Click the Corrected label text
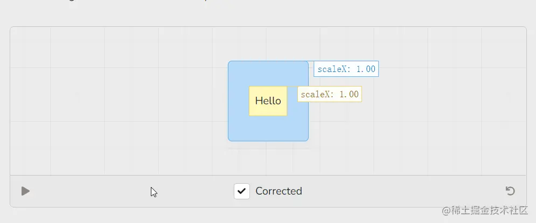The image size is (536, 223). tap(279, 191)
